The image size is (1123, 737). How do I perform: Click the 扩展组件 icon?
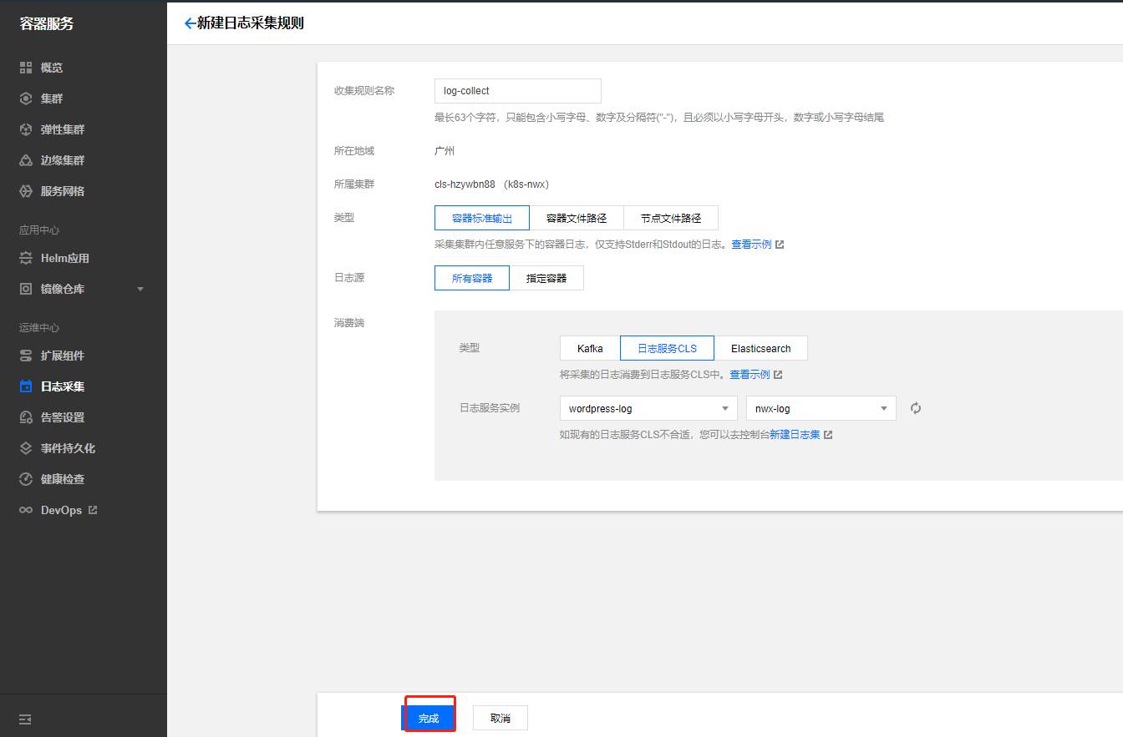(x=25, y=356)
